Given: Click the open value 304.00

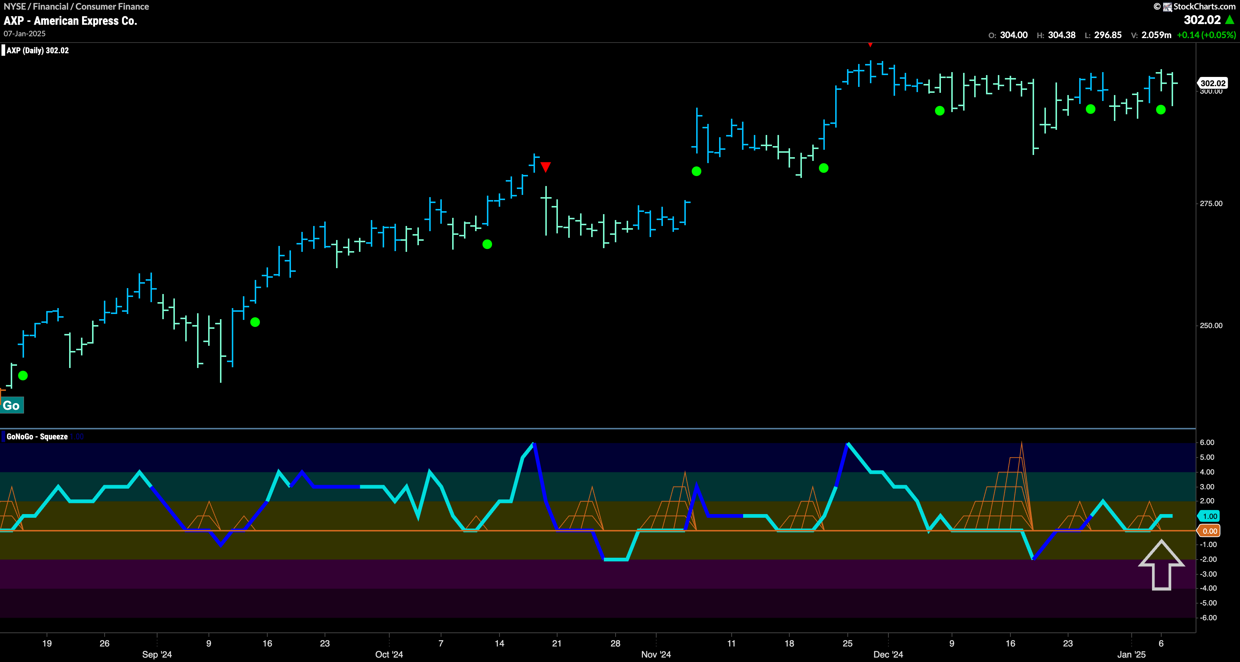Looking at the screenshot, I should click(x=1014, y=35).
